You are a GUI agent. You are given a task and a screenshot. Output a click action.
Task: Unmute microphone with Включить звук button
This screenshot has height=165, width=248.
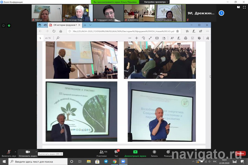9,153
